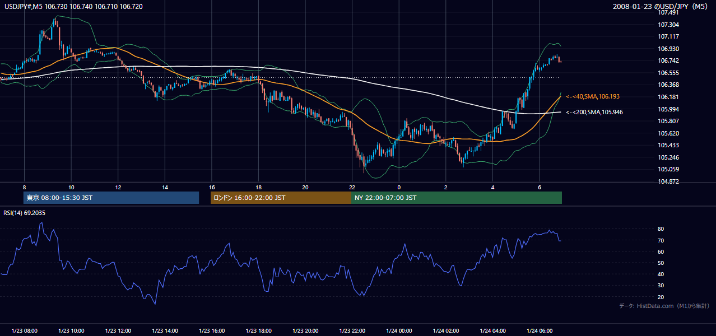Click the 1/23 12:00 time axis label
Screen dimensions: 716x336
point(118,331)
